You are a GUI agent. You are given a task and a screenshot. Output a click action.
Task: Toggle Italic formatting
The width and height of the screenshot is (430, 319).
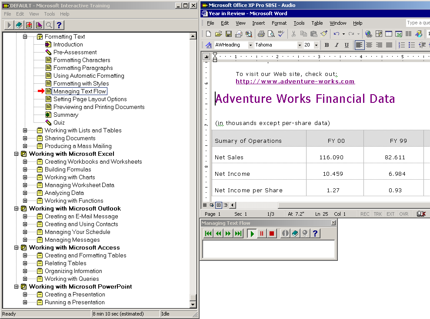(337, 45)
